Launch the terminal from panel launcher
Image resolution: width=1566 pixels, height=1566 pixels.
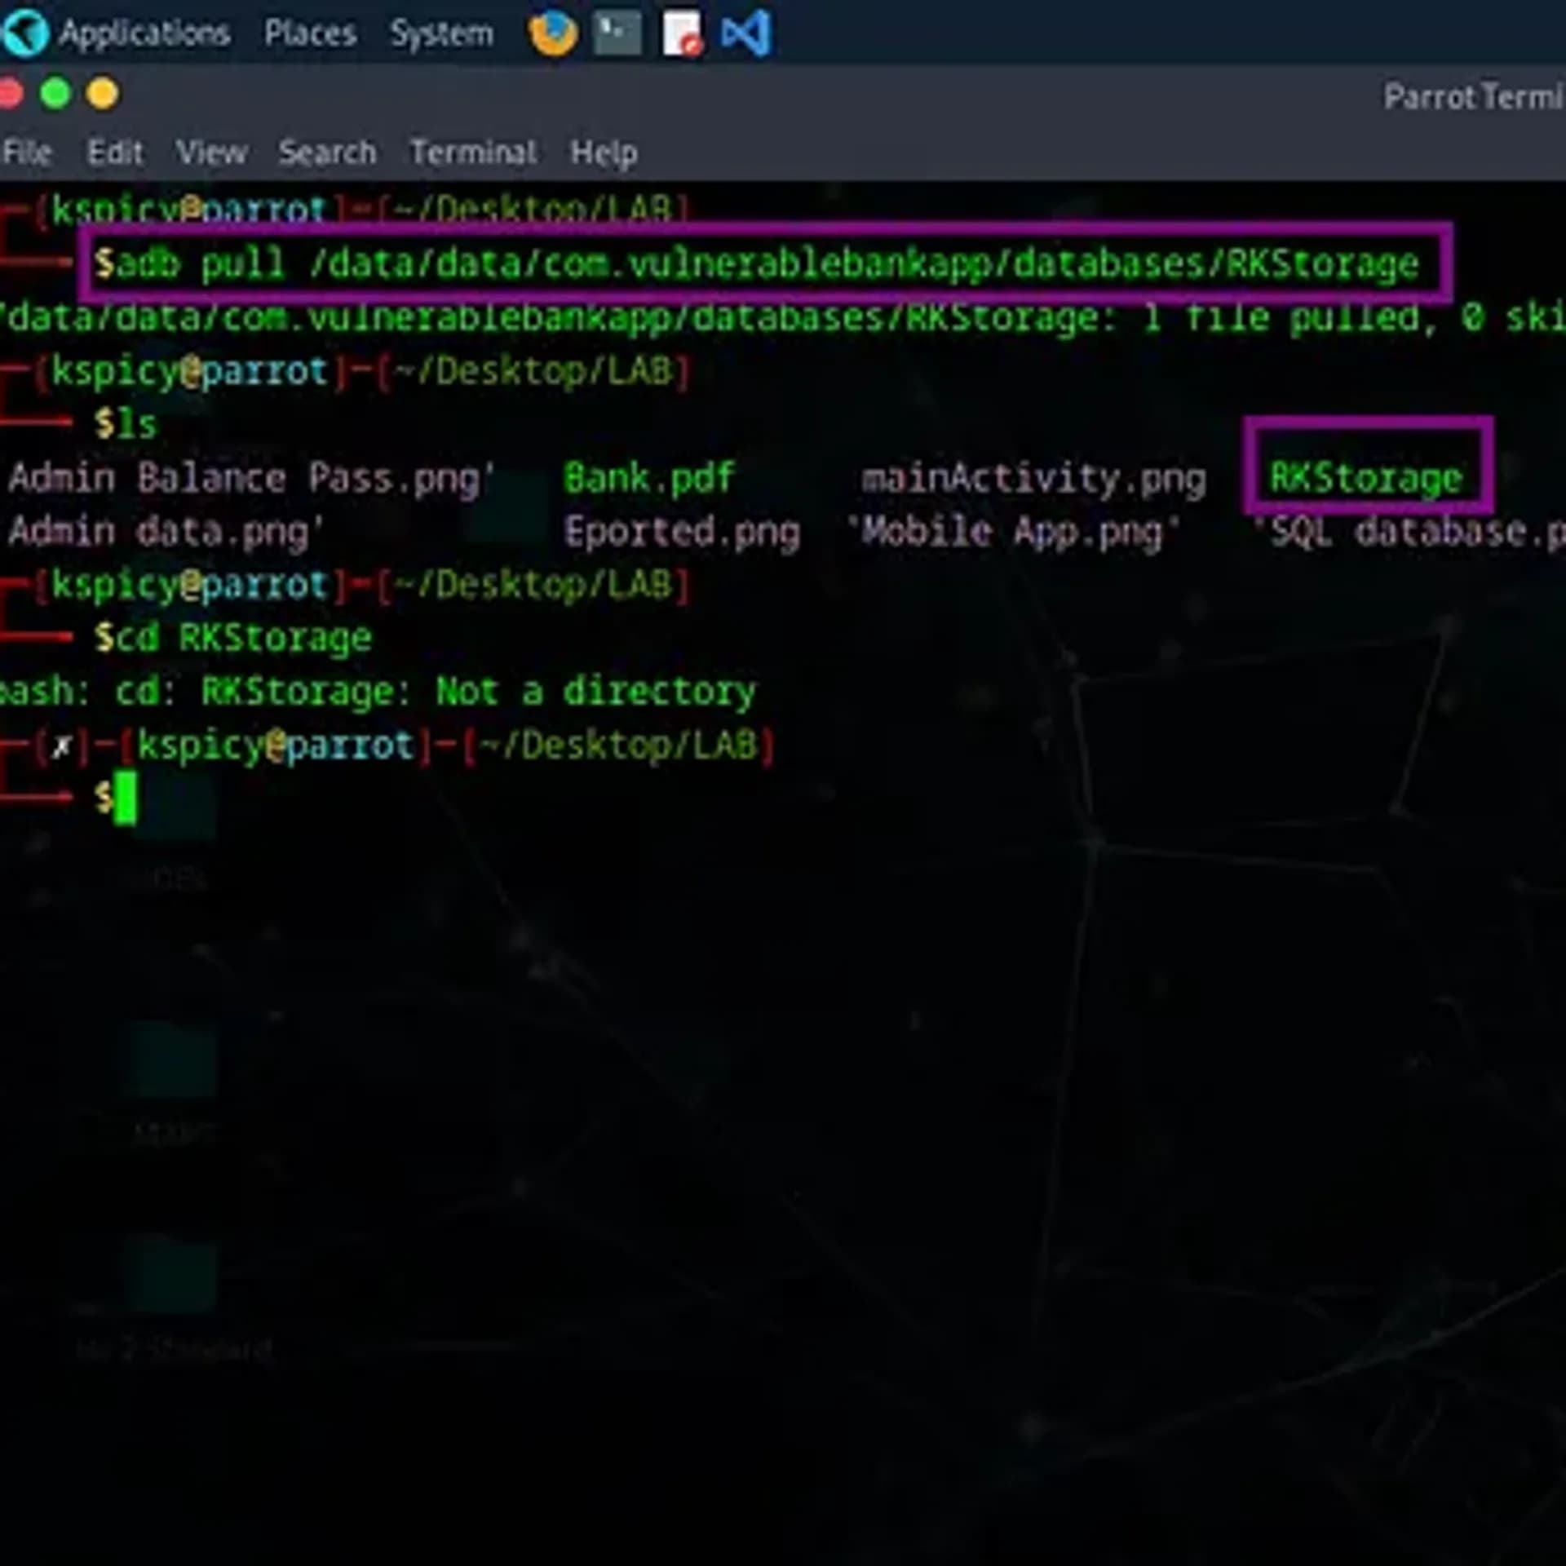617,34
